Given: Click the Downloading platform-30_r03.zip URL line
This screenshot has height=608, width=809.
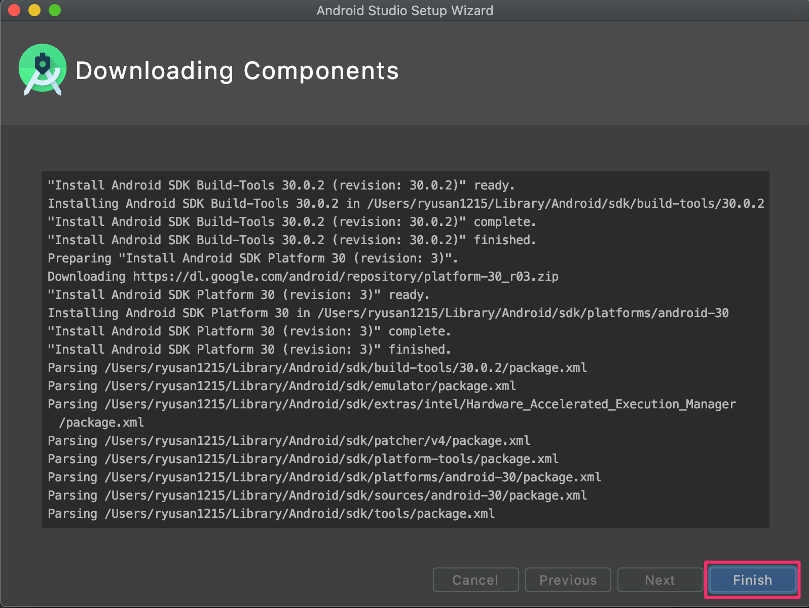Looking at the screenshot, I should [x=303, y=277].
